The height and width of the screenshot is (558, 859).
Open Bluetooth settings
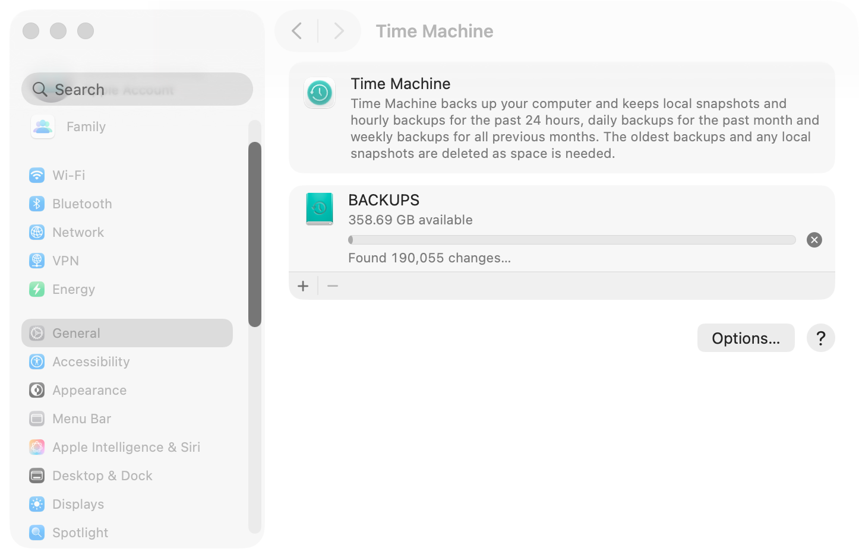(x=127, y=204)
